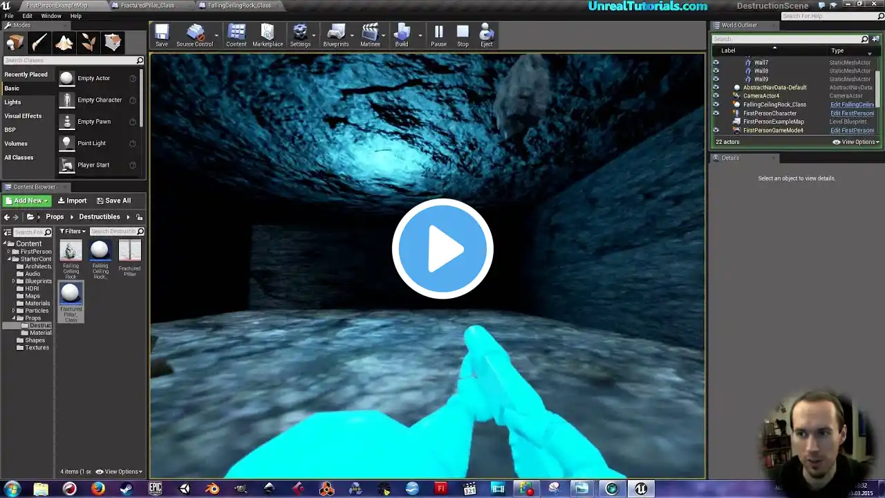Click the Edit FirstPersonCharacter link
This screenshot has height=498, width=885.
click(852, 113)
